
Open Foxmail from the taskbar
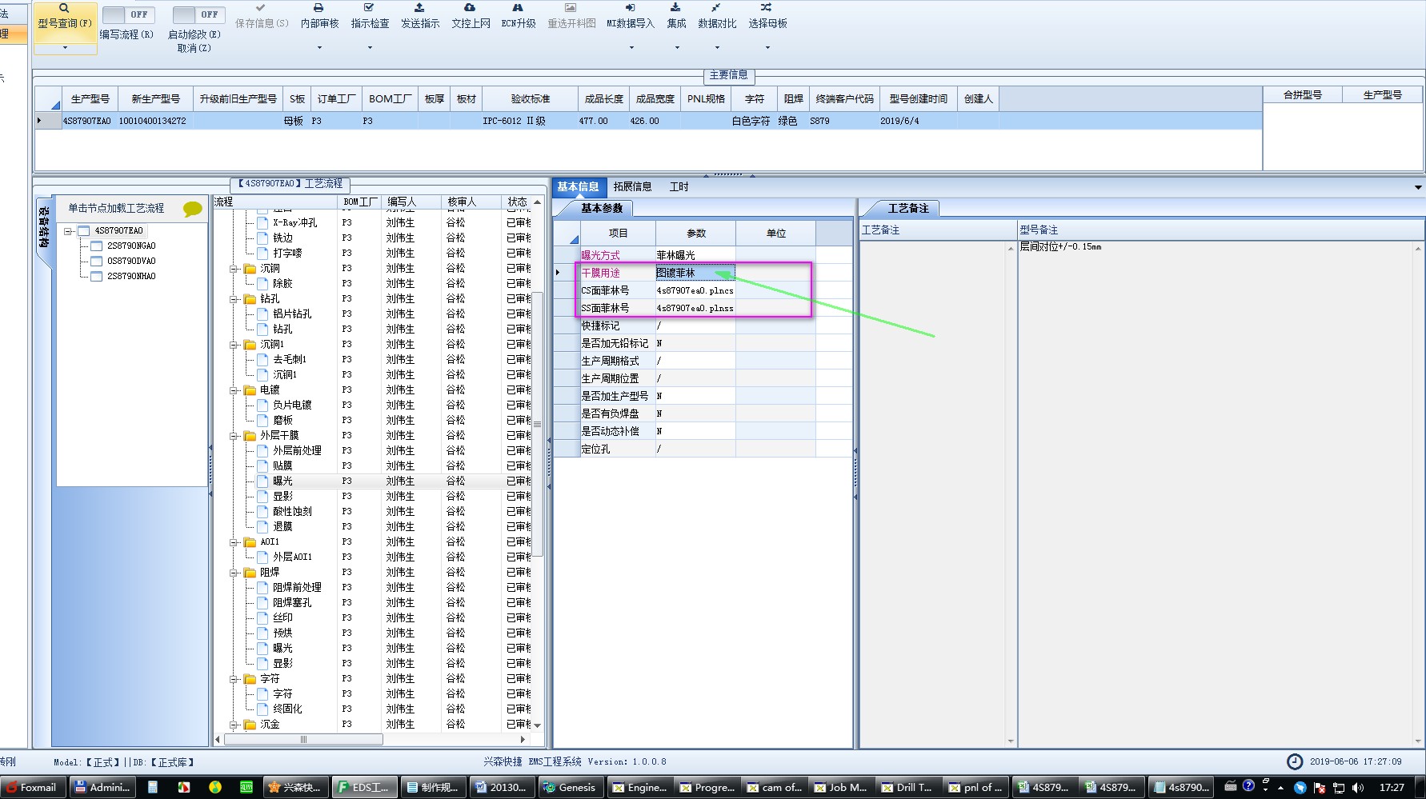pyautogui.click(x=31, y=787)
